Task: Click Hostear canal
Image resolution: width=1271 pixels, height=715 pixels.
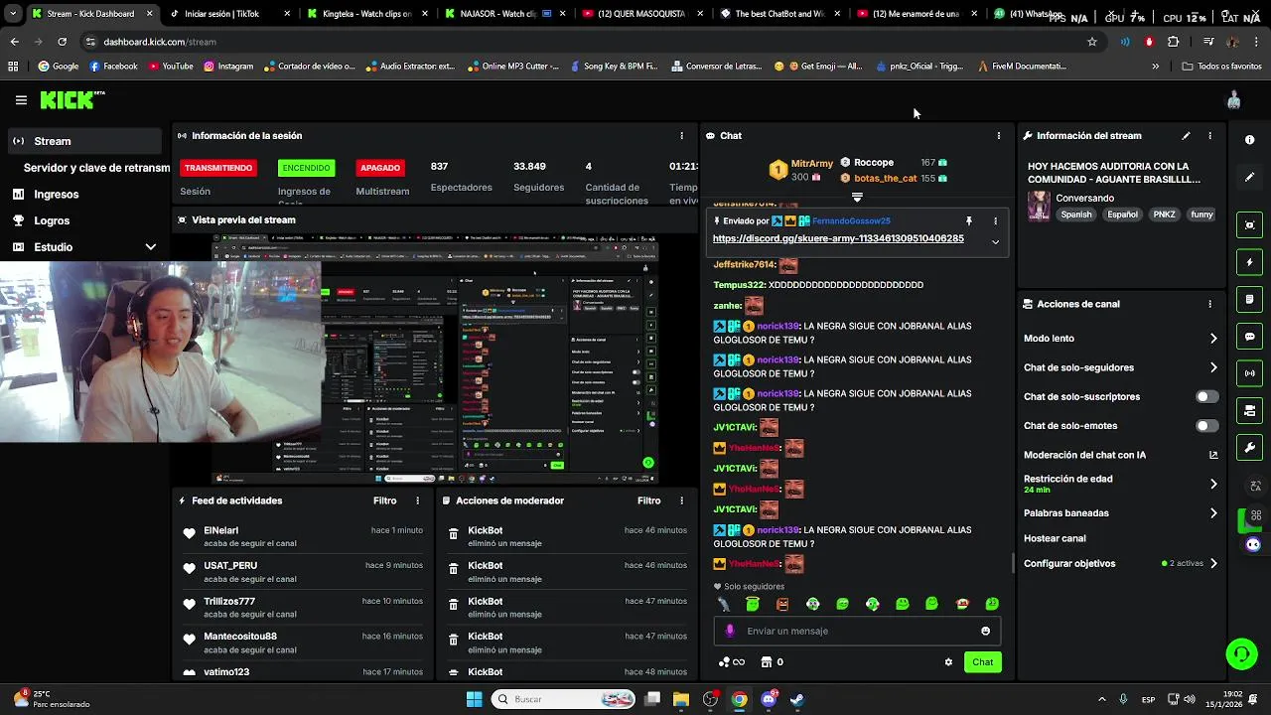Action: (1055, 538)
